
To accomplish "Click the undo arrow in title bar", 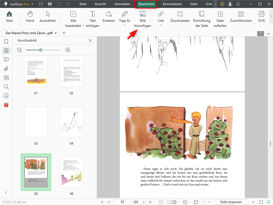I will tap(59, 4).
